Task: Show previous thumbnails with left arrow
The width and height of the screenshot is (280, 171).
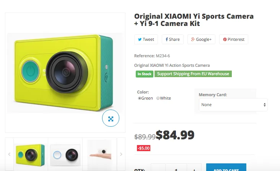Action: (x=10, y=154)
